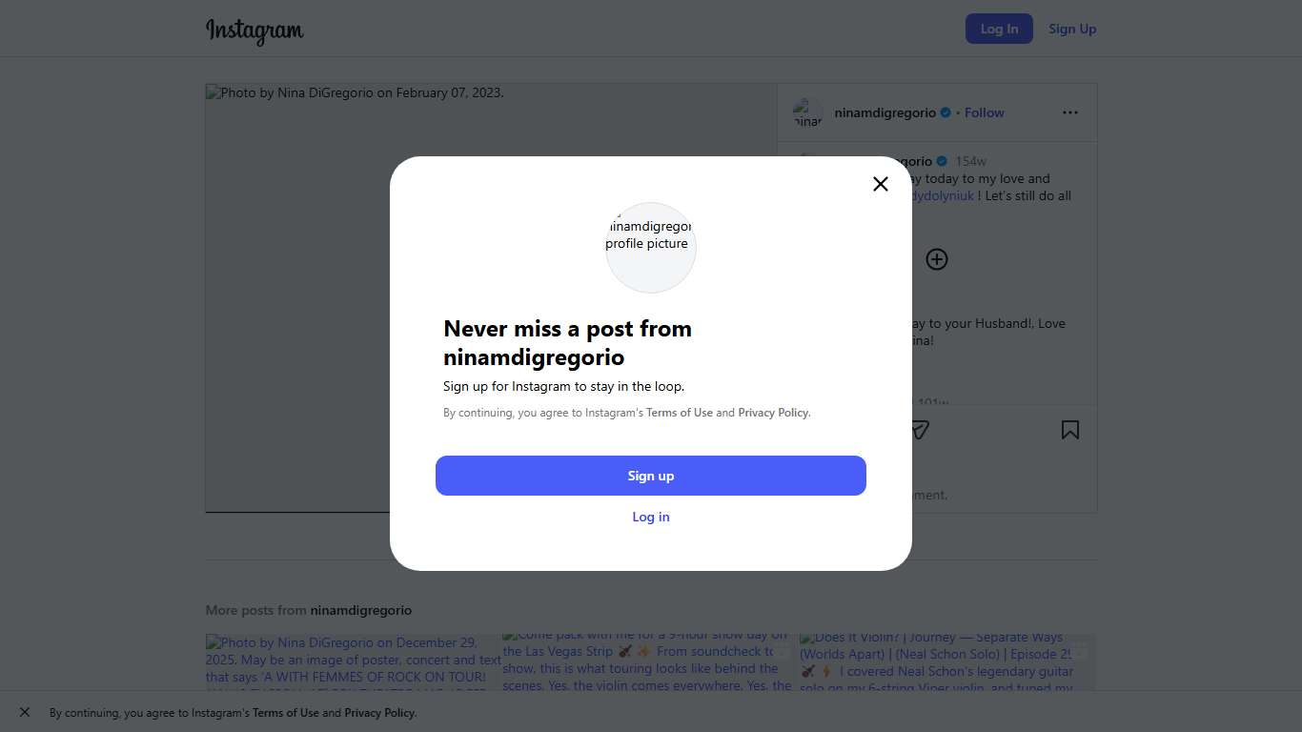Click the paper plane share icon
Screen dimensions: 1302x732
919,430
